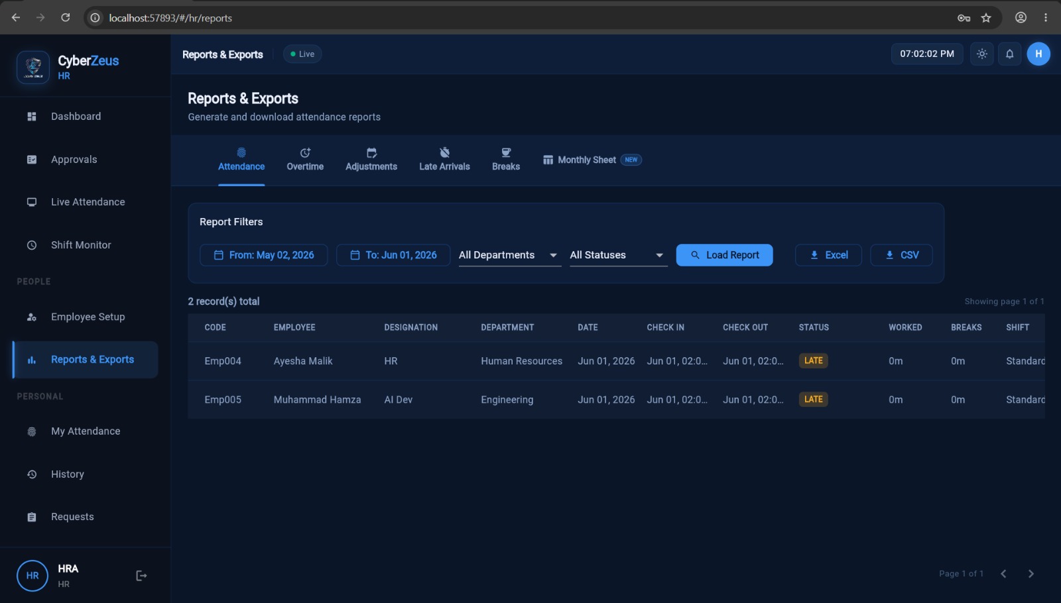
Task: Click the Live status badge
Action: pos(302,54)
